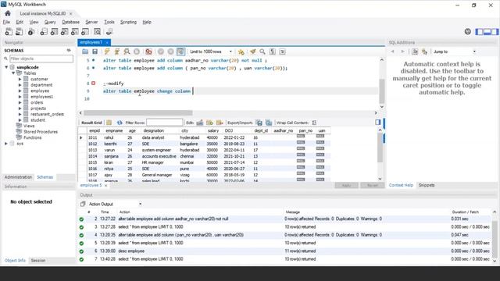
Task: Open the Query menu
Action: tap(50, 22)
